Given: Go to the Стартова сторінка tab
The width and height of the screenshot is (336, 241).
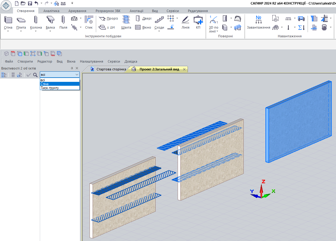Looking at the screenshot, I should click(x=108, y=69).
